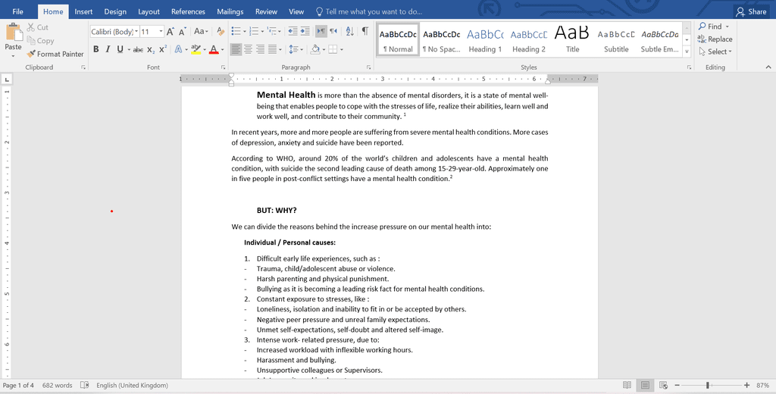Click the Replace button
The width and height of the screenshot is (776, 394).
[715, 39]
